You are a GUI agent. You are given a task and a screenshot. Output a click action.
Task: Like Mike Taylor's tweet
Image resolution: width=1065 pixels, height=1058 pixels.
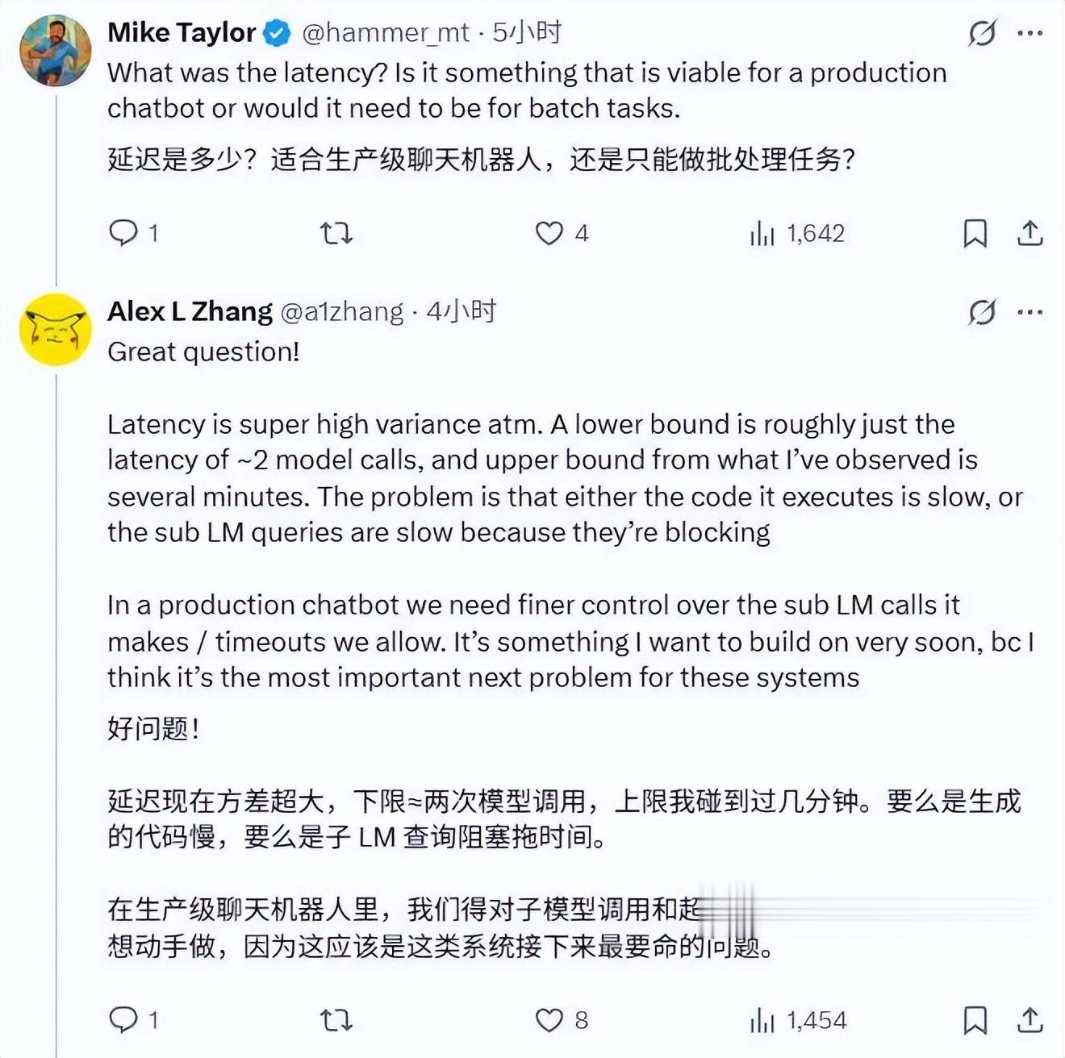[549, 233]
